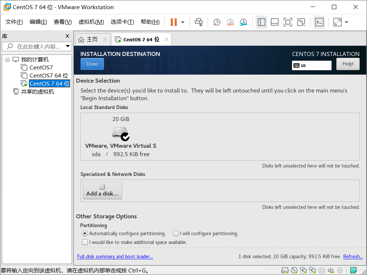Screen dimensions: 367x275
Task: Open the snapshot manager
Action: click(x=243, y=22)
